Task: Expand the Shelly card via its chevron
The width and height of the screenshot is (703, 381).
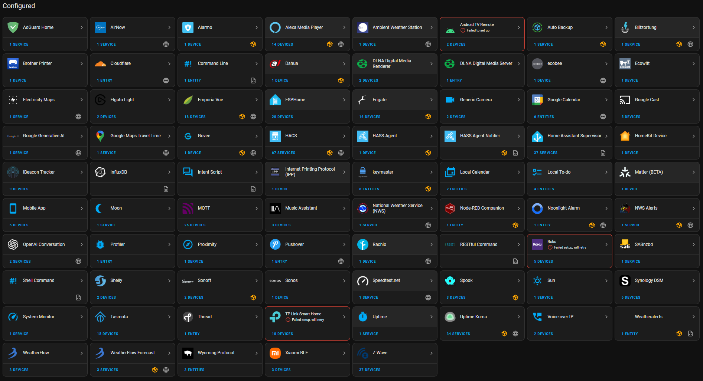Action: pos(170,280)
